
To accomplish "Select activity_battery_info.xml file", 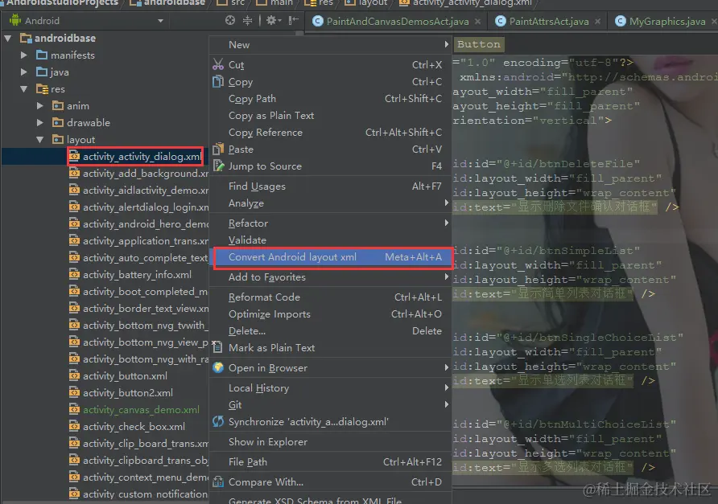I will pos(137,275).
